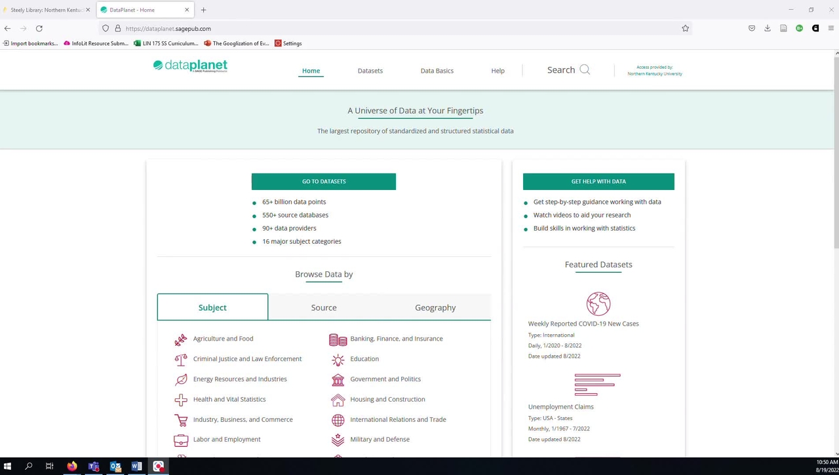Open the Unemployment Claims dataset link

coord(560,407)
